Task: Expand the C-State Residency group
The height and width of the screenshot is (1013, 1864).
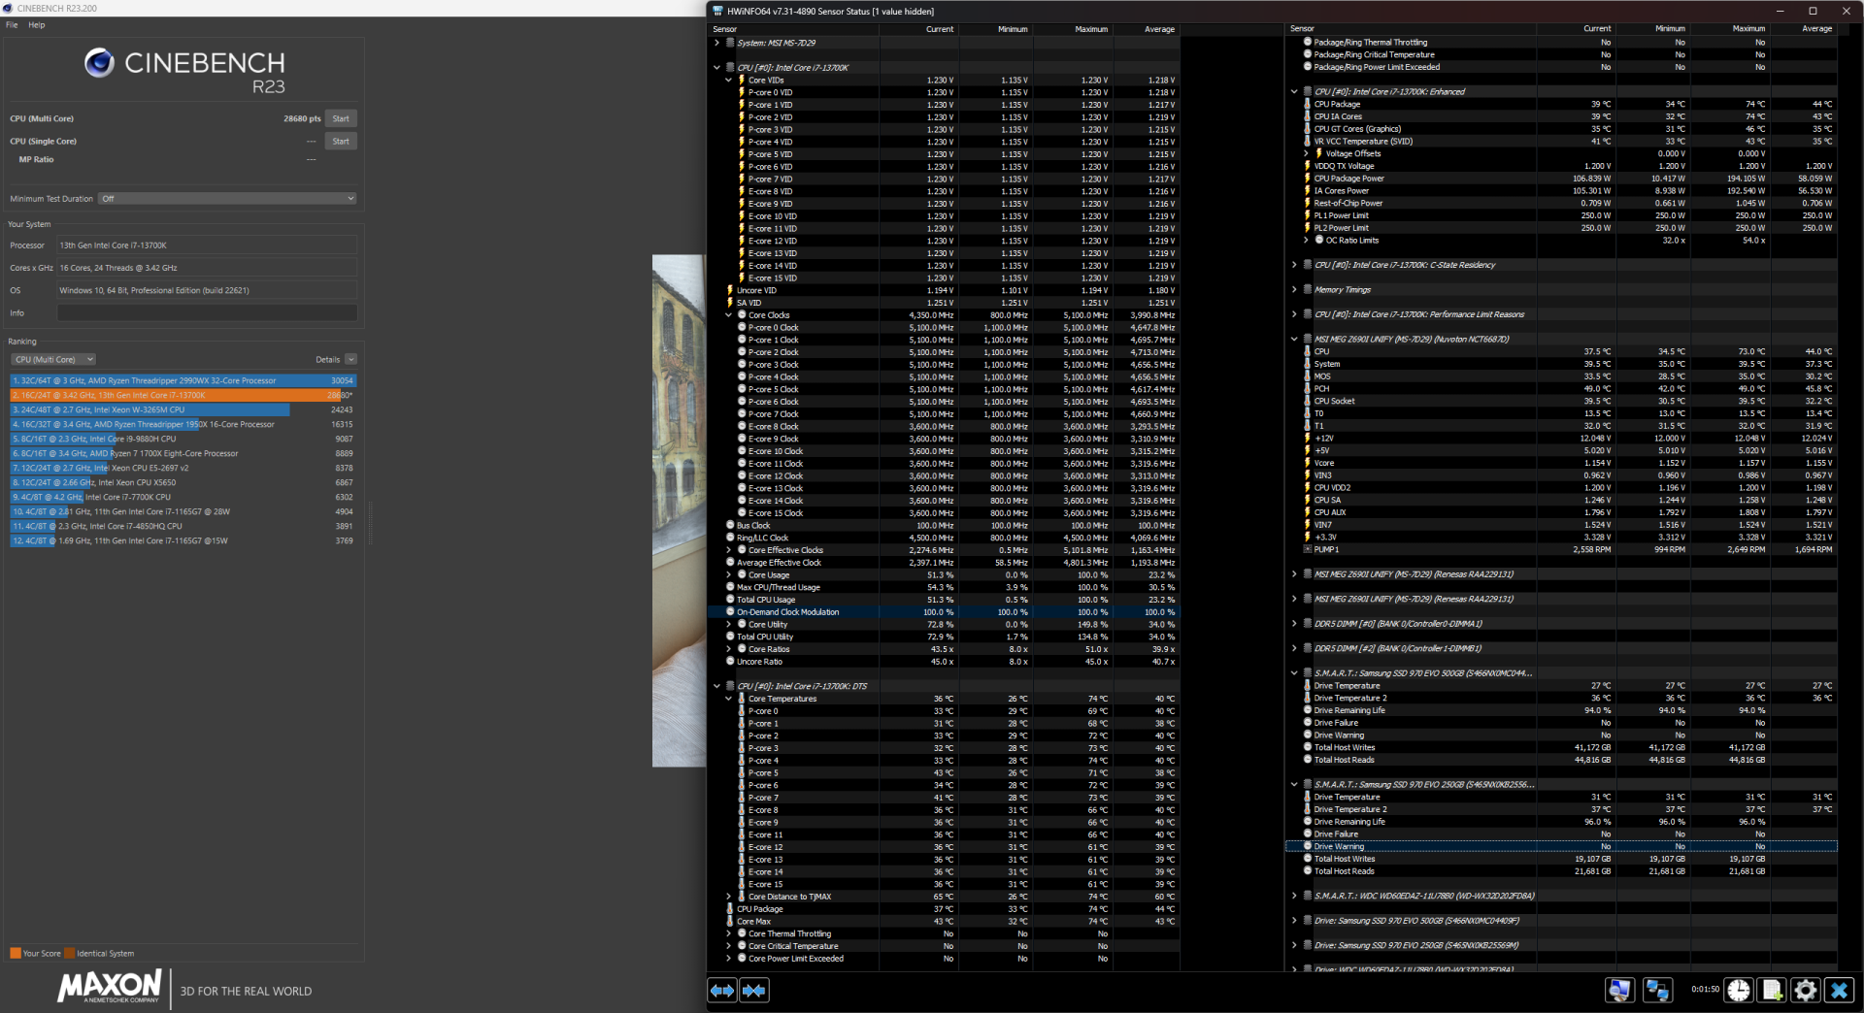Action: pyautogui.click(x=1294, y=265)
